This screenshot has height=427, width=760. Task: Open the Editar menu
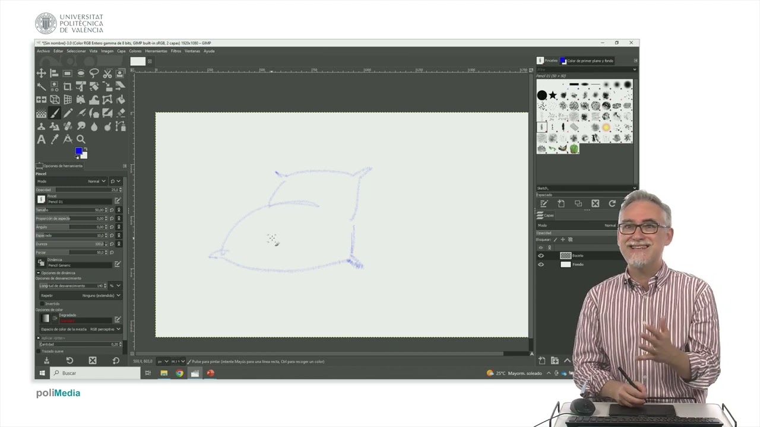point(58,51)
